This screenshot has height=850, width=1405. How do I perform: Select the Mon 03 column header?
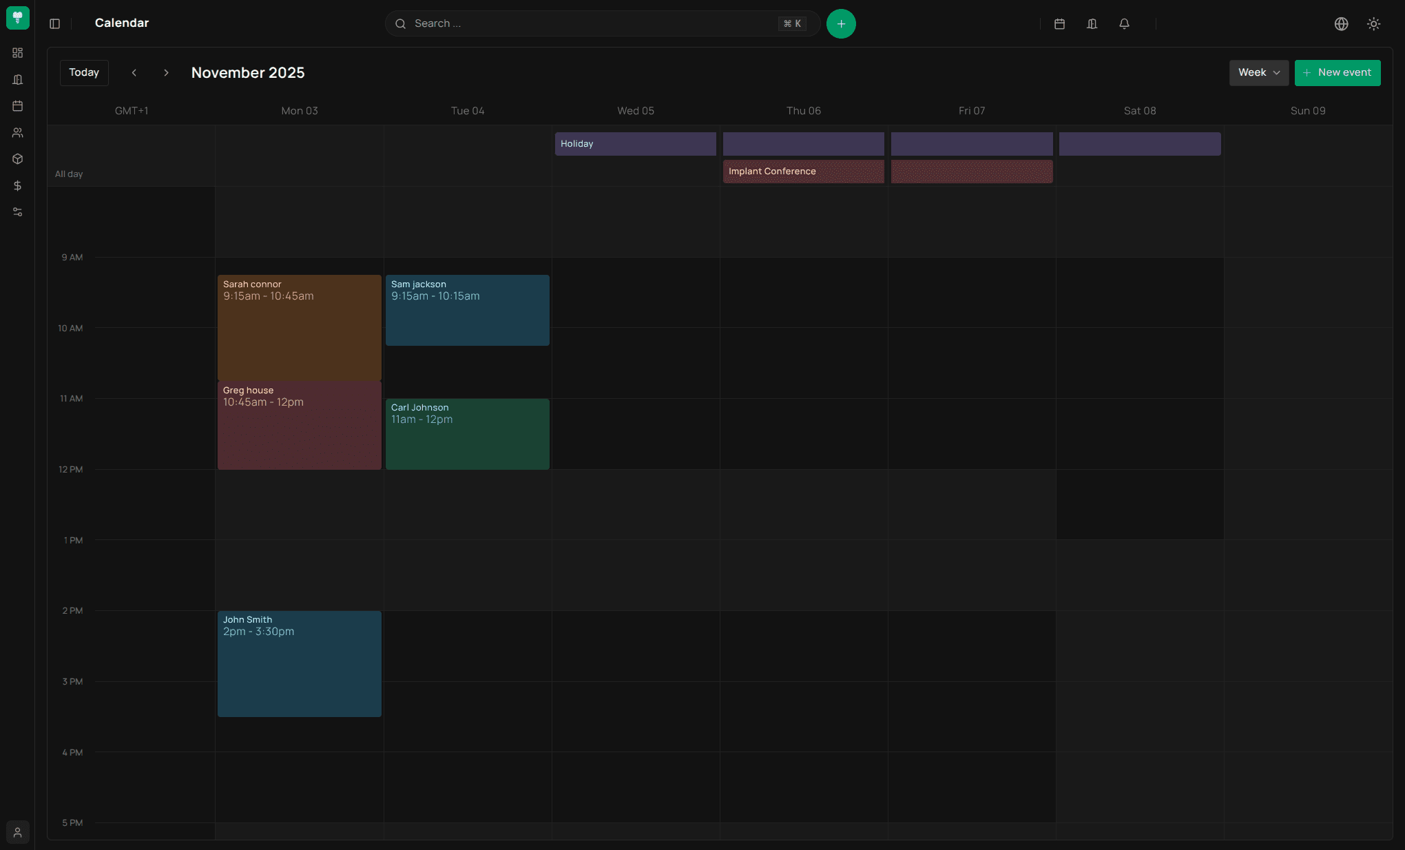point(300,110)
